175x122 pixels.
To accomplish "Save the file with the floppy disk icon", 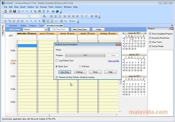I will 15,11.
